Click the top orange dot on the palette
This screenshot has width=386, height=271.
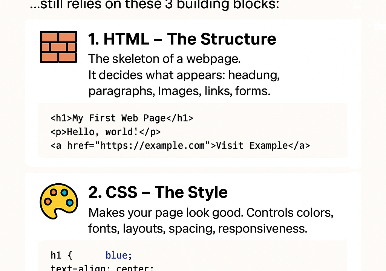pyautogui.click(x=54, y=192)
